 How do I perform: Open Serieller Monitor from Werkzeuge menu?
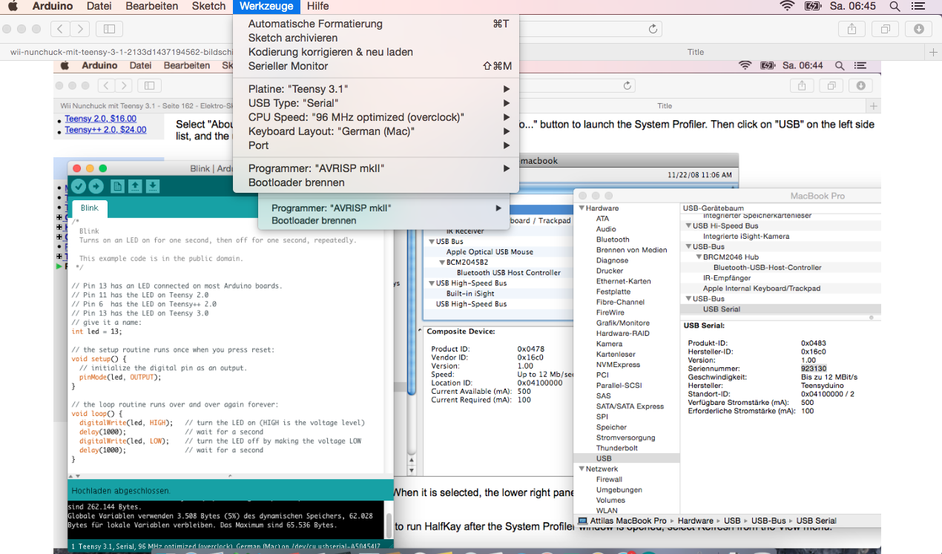coord(376,66)
